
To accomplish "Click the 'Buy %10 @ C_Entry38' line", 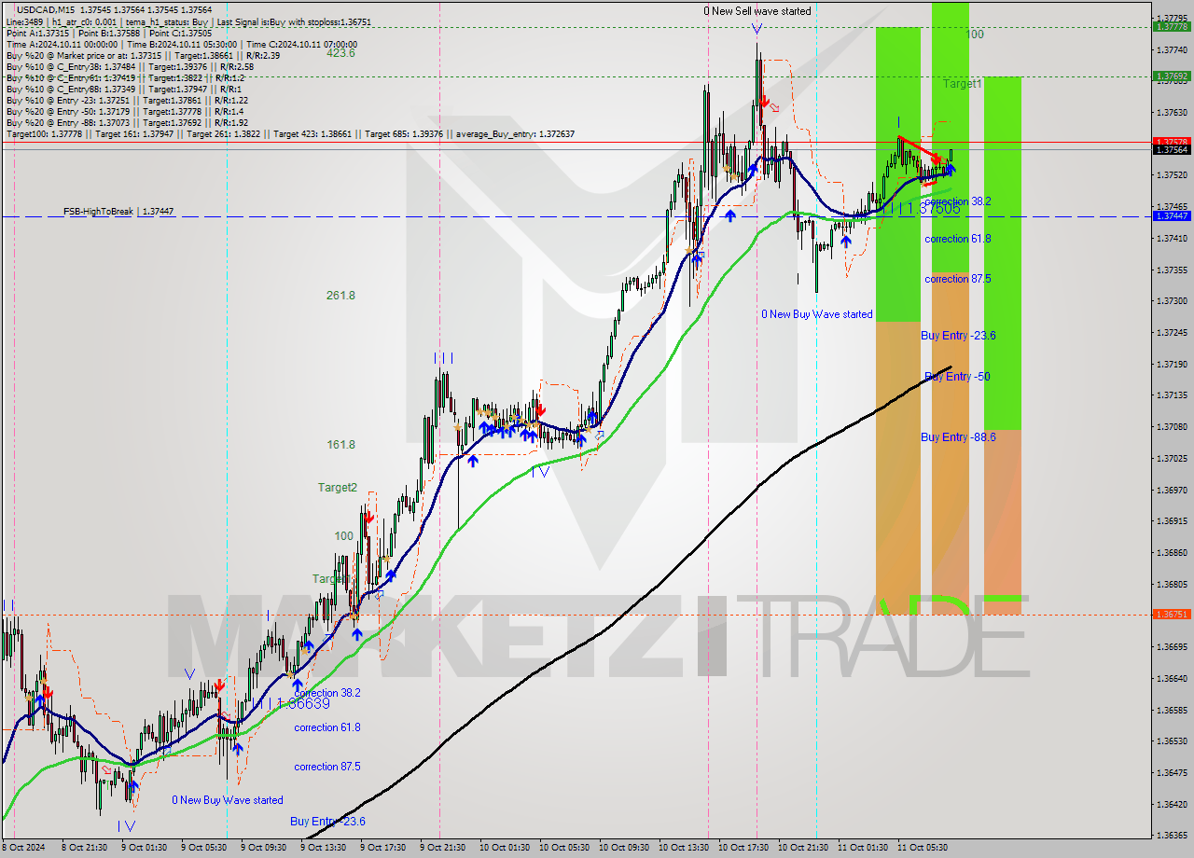I will [x=130, y=66].
